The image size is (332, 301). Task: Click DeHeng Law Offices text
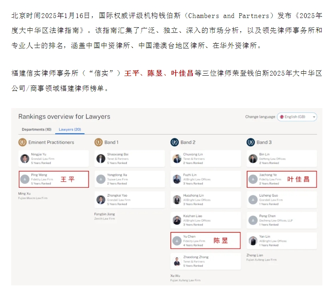click(x=272, y=159)
